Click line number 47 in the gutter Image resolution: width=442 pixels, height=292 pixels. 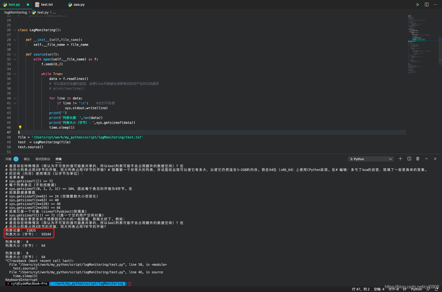pos(9,132)
